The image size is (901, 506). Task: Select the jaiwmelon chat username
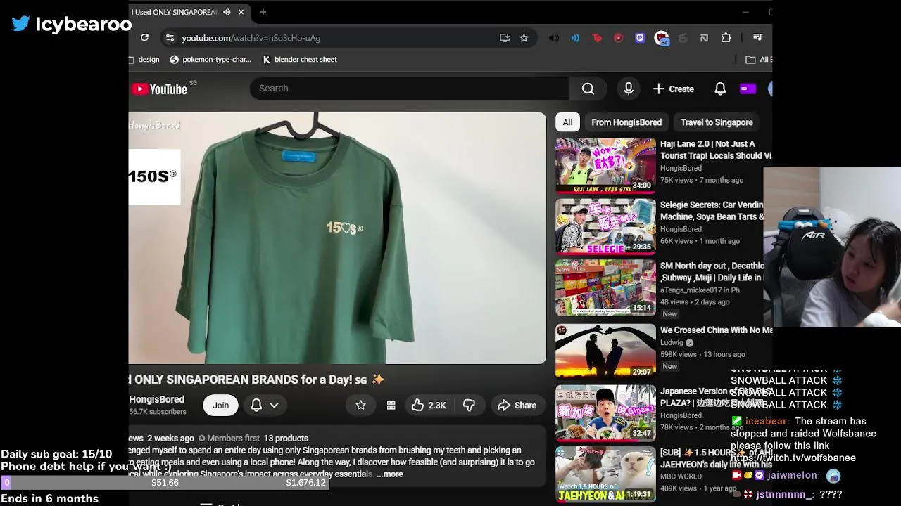793,476
